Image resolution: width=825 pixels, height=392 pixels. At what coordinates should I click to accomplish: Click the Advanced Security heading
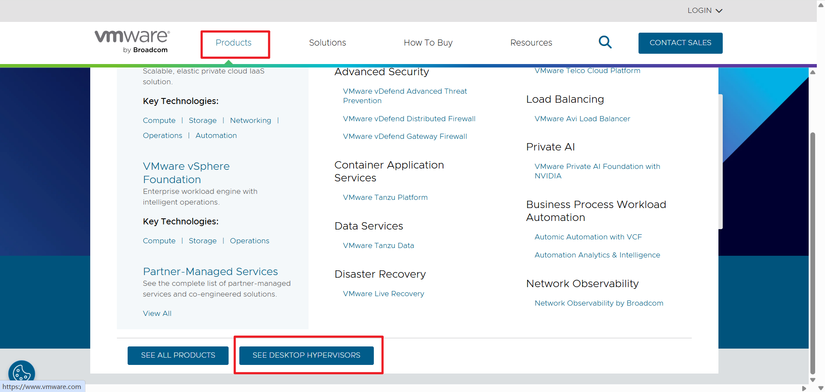[382, 72]
